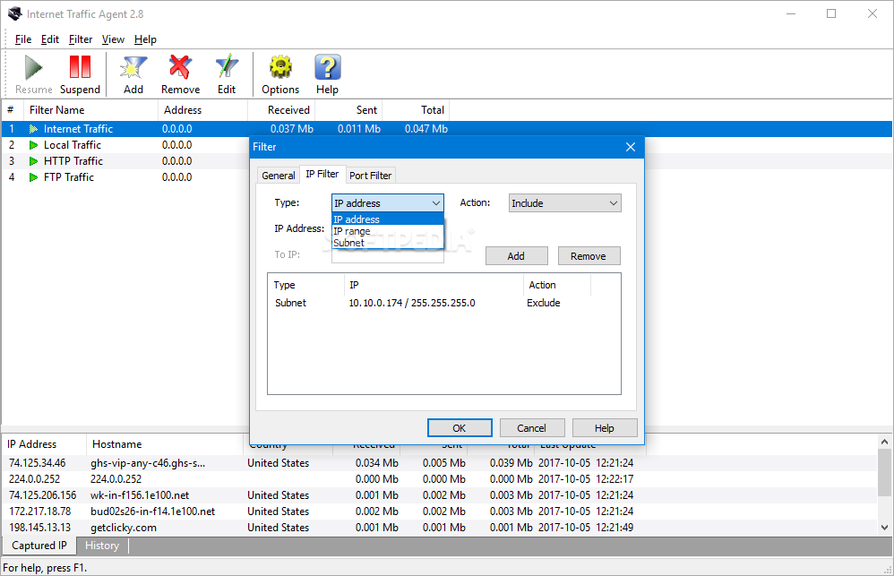Screen dimensions: 894x576
Task: Click the Sent column header in filter list
Action: [x=348, y=110]
